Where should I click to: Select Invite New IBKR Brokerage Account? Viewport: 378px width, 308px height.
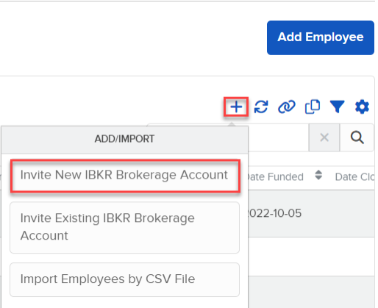coord(125,175)
